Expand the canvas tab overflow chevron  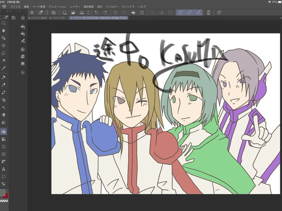tap(281, 18)
